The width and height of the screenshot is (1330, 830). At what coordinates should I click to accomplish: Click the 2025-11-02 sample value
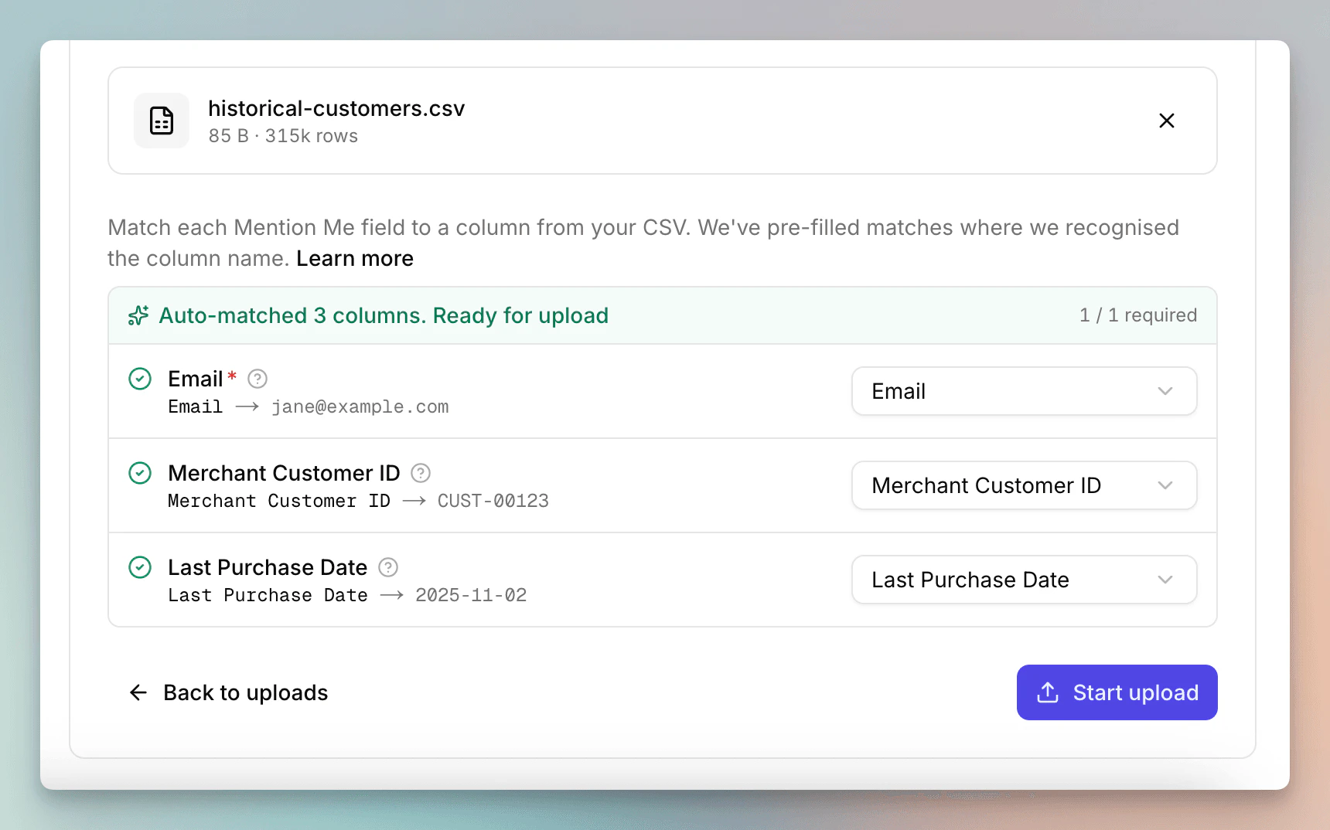[x=471, y=595]
